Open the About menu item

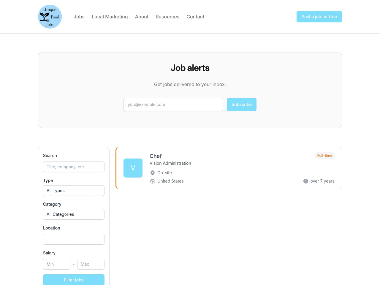pyautogui.click(x=142, y=17)
